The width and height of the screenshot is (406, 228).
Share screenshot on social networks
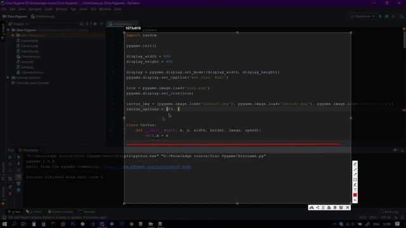pyautogui.click(x=317, y=208)
